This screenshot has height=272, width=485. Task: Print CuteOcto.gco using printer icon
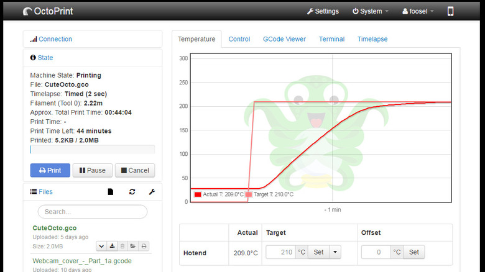pyautogui.click(x=144, y=247)
